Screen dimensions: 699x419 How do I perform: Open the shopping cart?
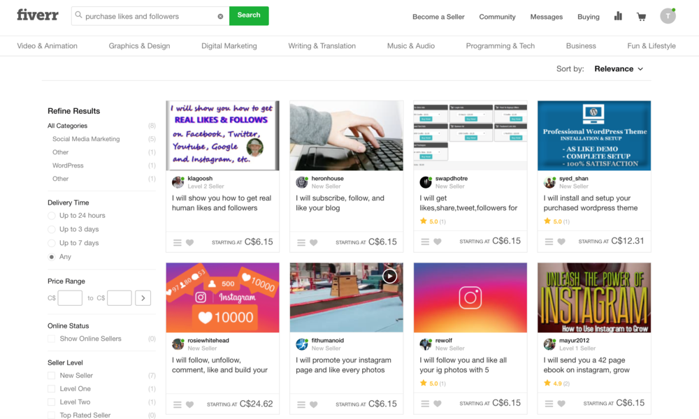click(642, 17)
